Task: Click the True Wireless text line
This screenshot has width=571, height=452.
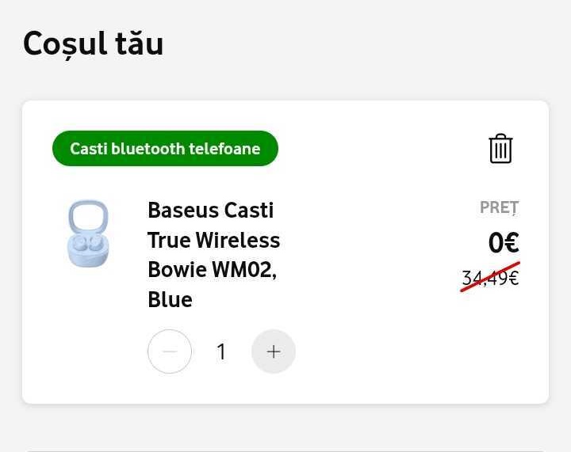Action: pos(214,240)
